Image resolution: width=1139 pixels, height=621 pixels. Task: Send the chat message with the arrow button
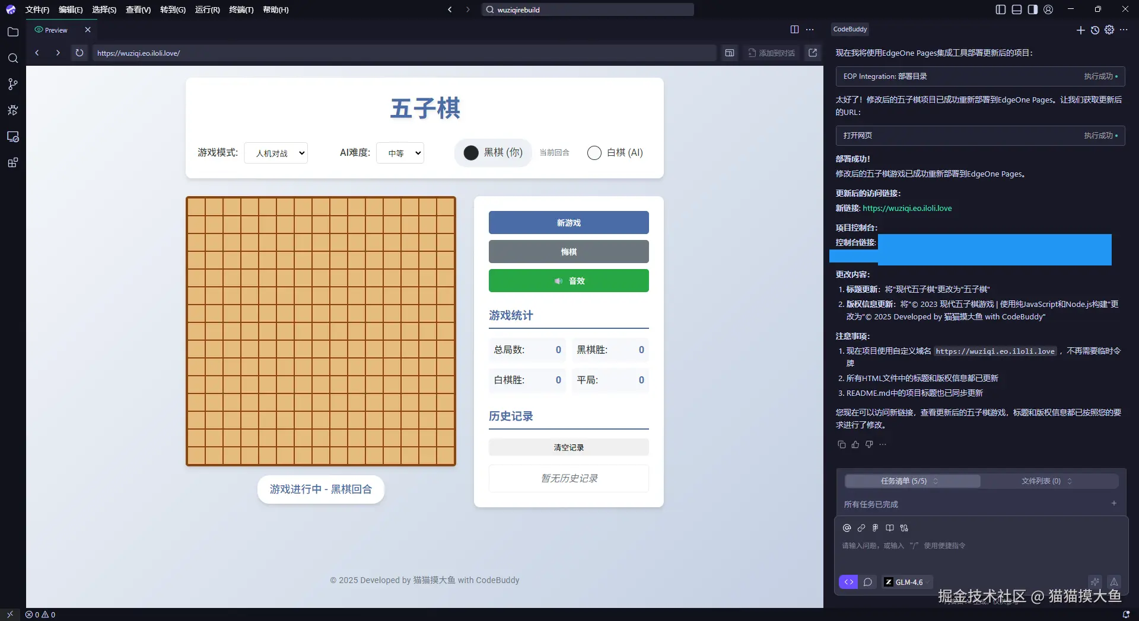[x=1114, y=582]
